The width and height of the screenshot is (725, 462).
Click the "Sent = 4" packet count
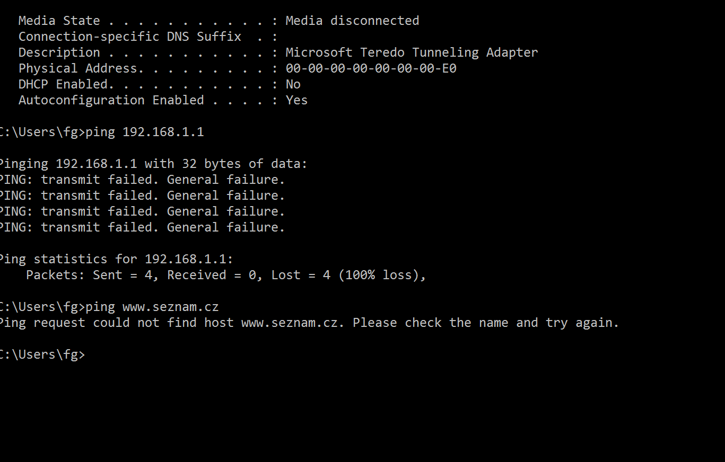[126, 275]
